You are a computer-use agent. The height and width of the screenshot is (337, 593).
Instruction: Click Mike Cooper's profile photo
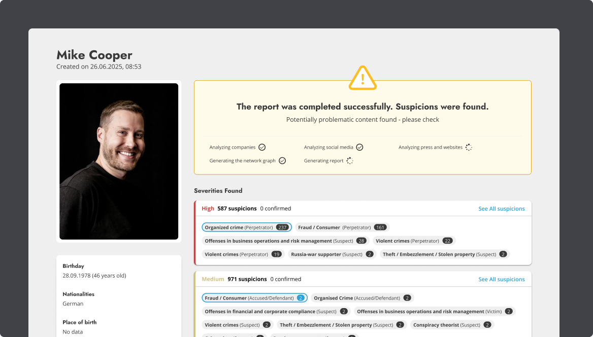(x=118, y=161)
